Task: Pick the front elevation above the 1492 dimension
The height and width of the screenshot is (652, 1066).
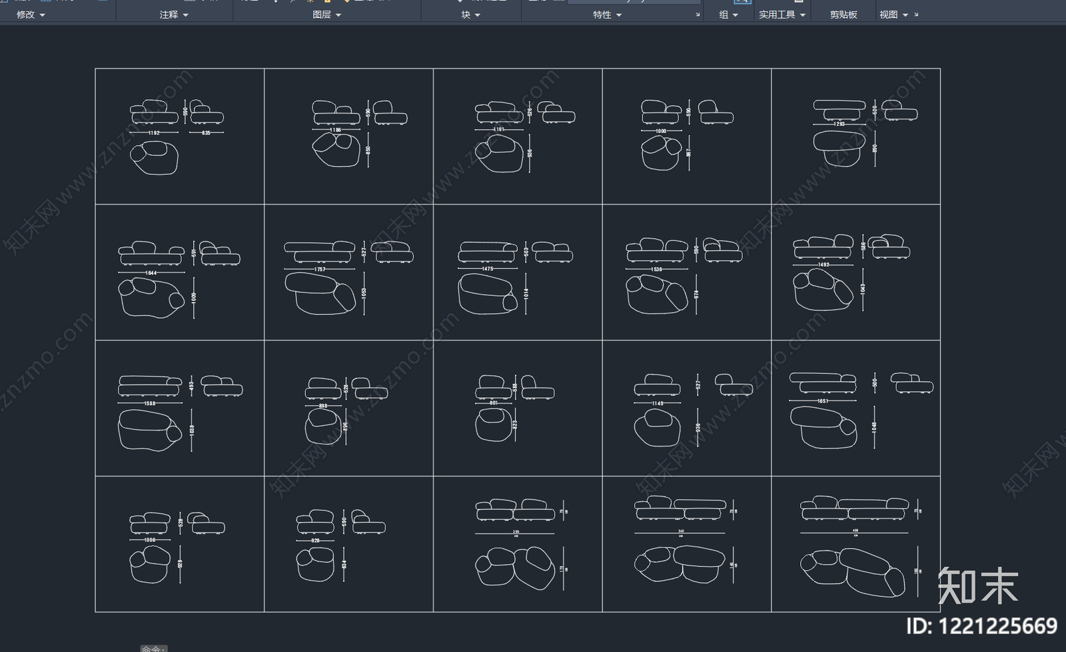Action: click(823, 247)
